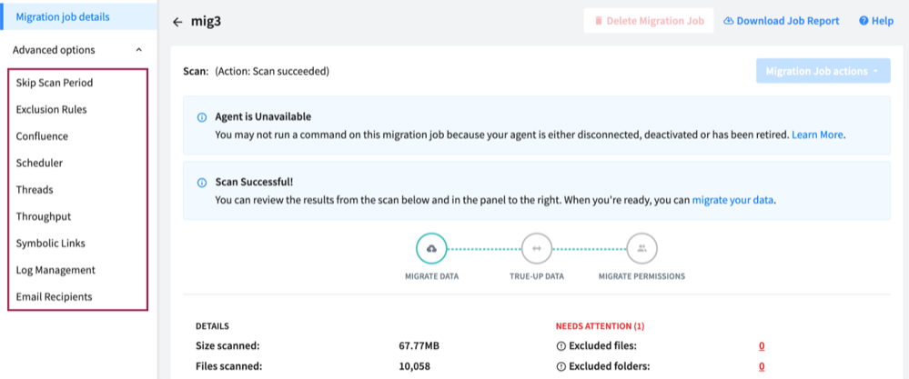Open the Threads option

coord(35,190)
